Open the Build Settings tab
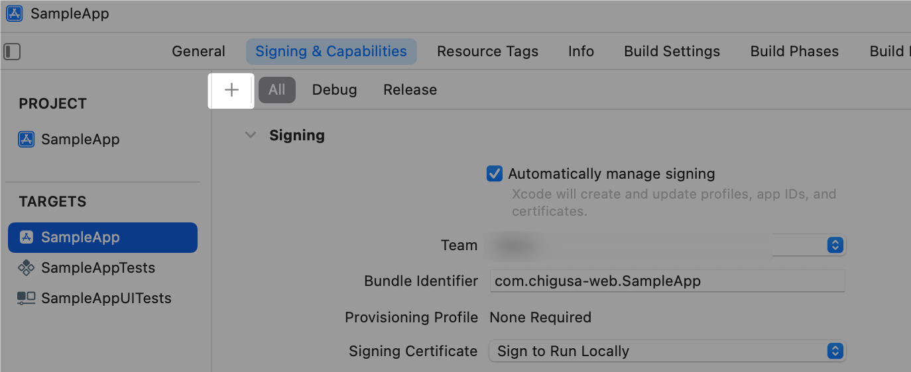The height and width of the screenshot is (372, 911). [x=672, y=52]
